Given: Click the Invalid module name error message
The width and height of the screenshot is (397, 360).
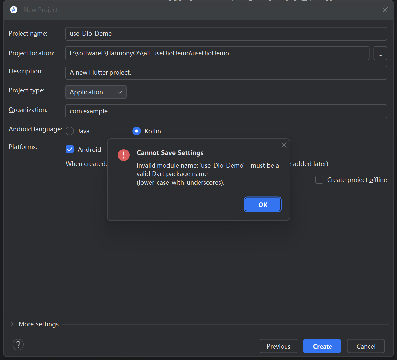Looking at the screenshot, I should coord(208,174).
